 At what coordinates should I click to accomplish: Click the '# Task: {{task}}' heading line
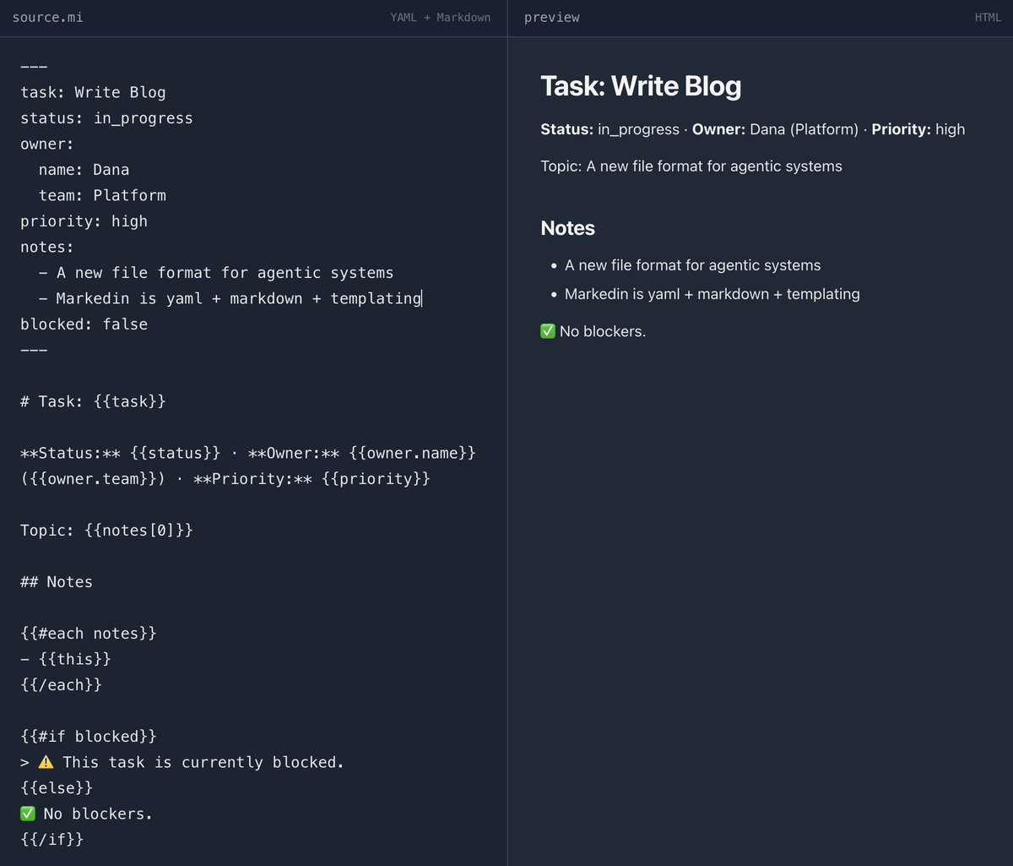coord(93,401)
